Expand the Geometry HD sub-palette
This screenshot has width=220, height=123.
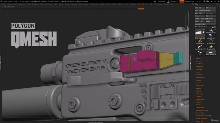click(200, 78)
